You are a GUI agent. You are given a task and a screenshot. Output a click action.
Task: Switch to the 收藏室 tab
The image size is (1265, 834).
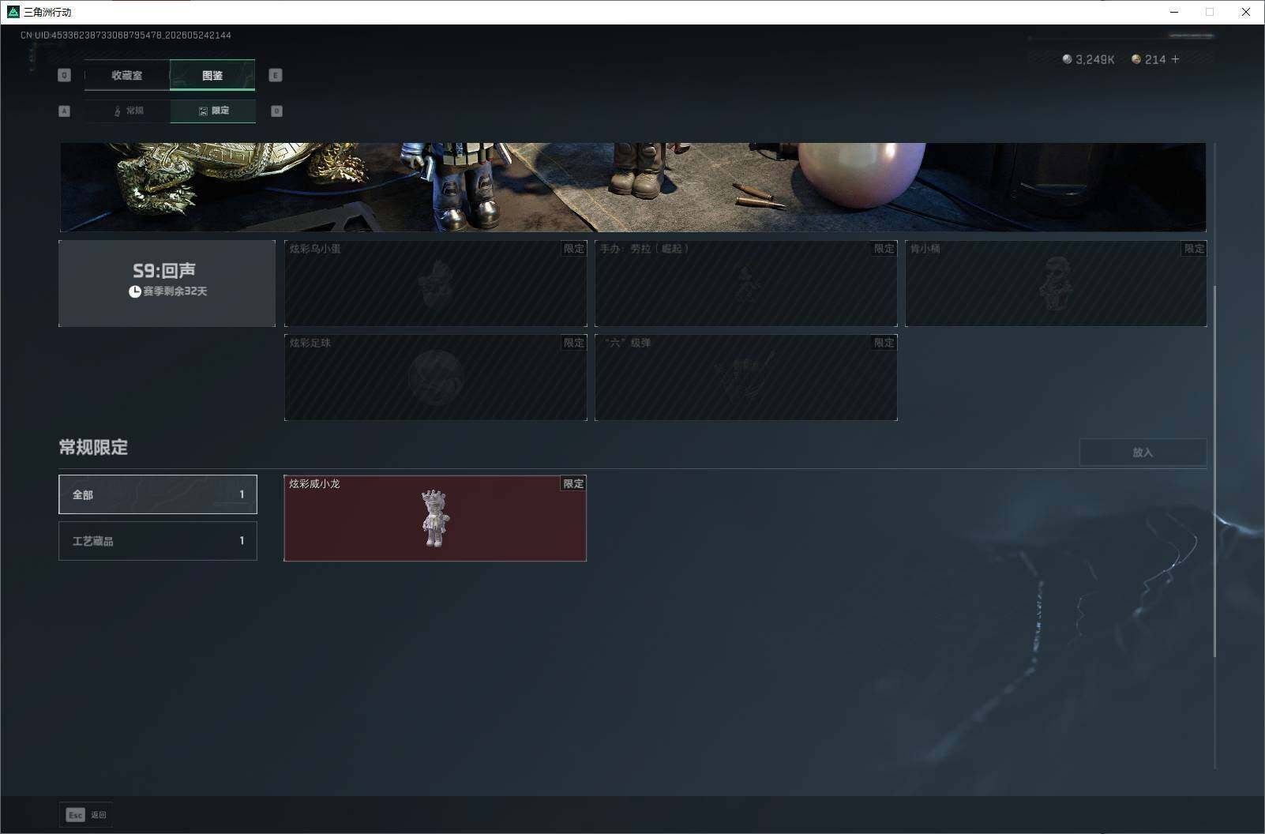127,75
